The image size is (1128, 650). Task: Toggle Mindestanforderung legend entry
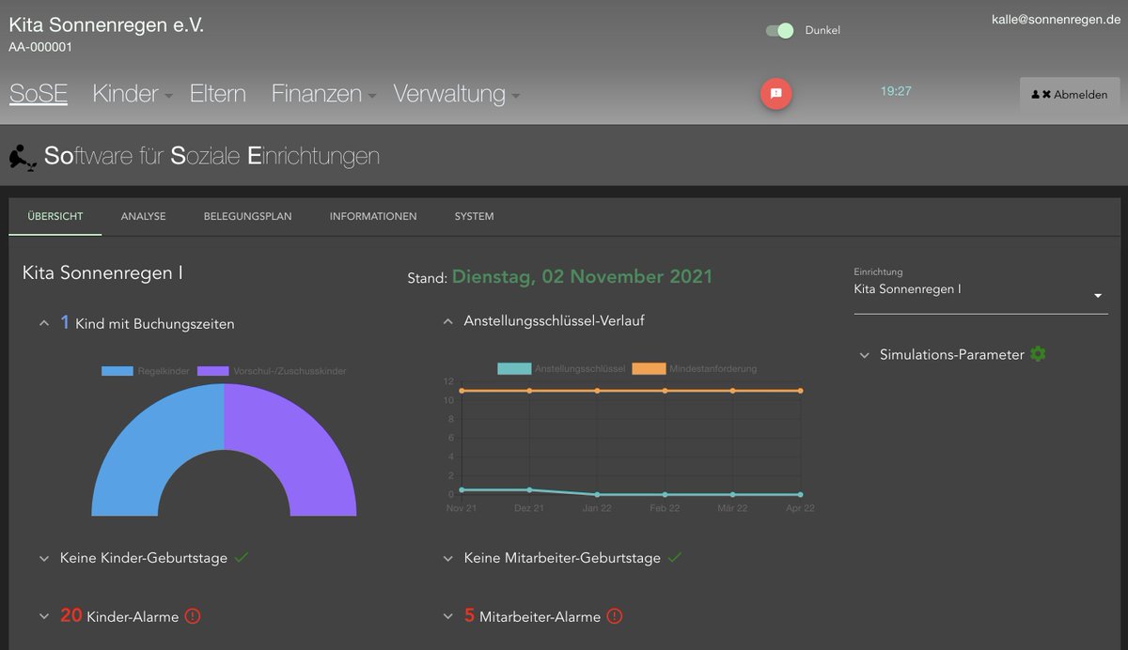695,368
